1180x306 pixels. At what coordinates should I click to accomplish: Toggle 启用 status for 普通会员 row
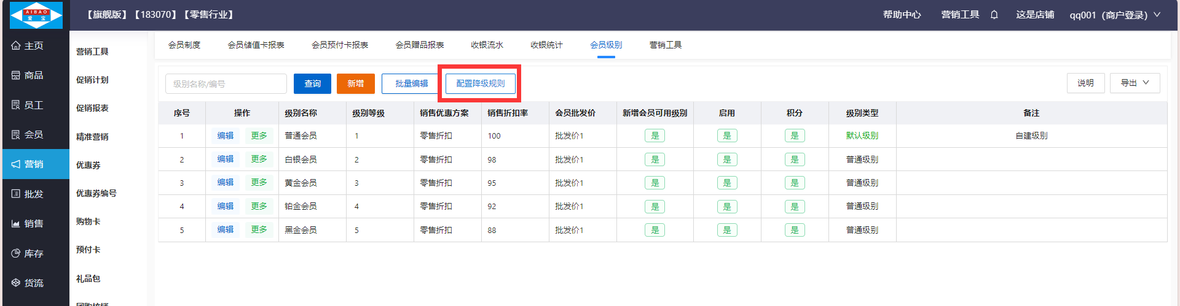tap(727, 136)
